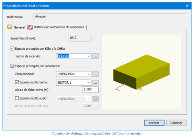This screenshot has height=137, width=194.
Task: Toggle Espacio protegido por BIEs y/o CHEs
Action: click(12, 48)
